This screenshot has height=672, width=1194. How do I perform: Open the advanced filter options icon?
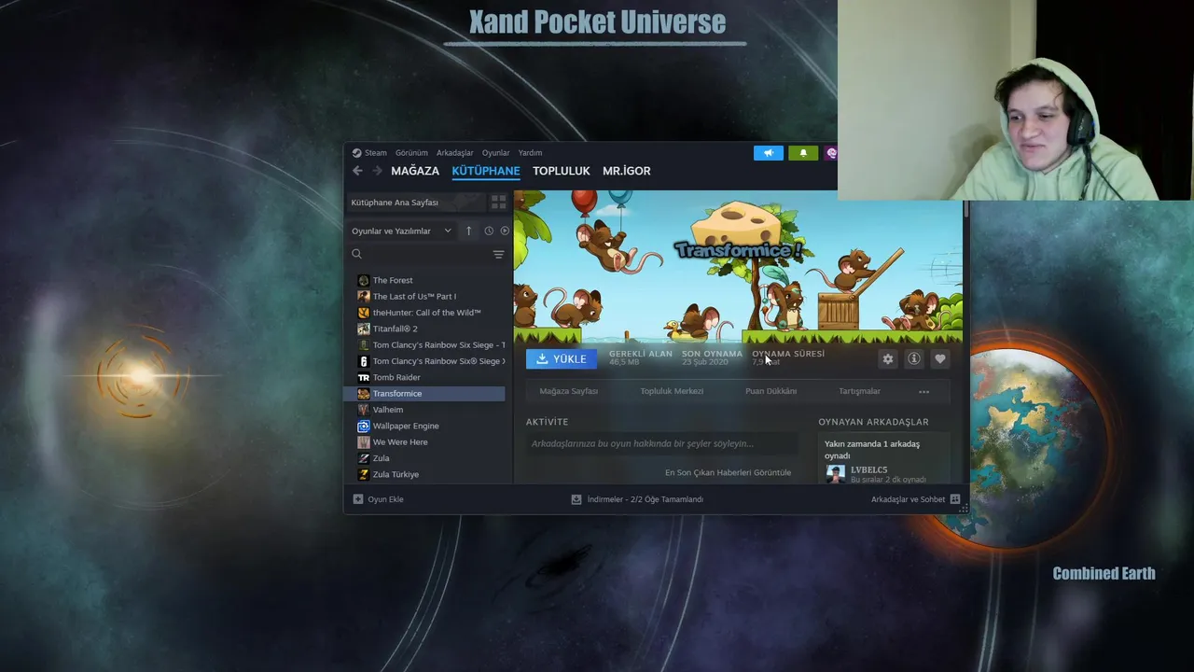point(498,254)
